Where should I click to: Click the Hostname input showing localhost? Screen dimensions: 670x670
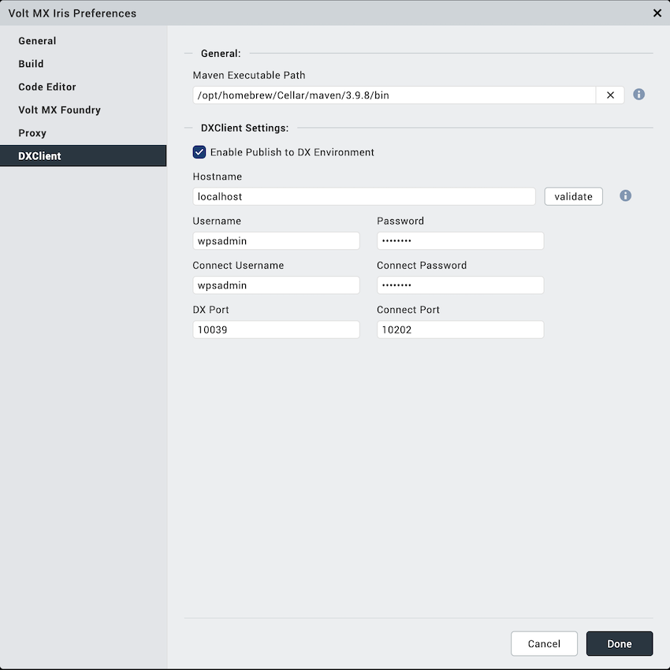tap(363, 195)
